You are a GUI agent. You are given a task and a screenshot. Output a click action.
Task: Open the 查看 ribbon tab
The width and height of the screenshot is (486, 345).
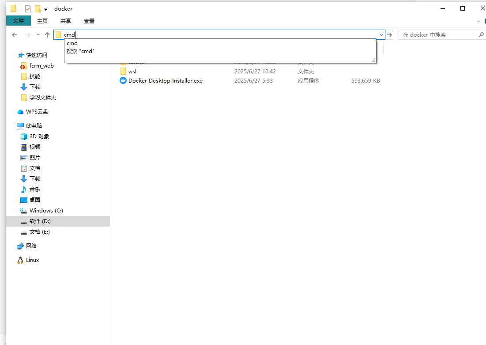pyautogui.click(x=89, y=21)
